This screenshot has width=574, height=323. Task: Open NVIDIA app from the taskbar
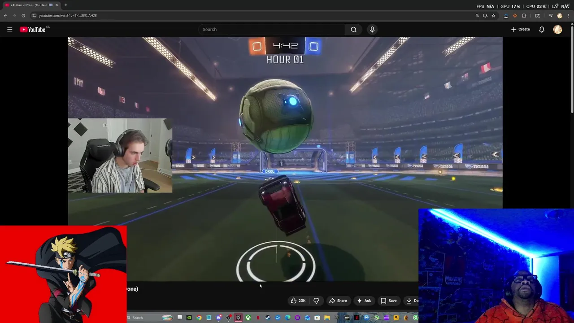(189, 318)
